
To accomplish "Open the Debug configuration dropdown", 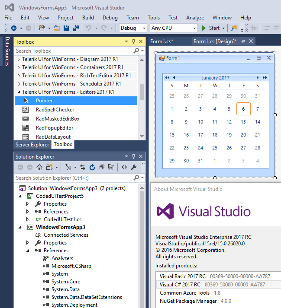I will pos(144,28).
